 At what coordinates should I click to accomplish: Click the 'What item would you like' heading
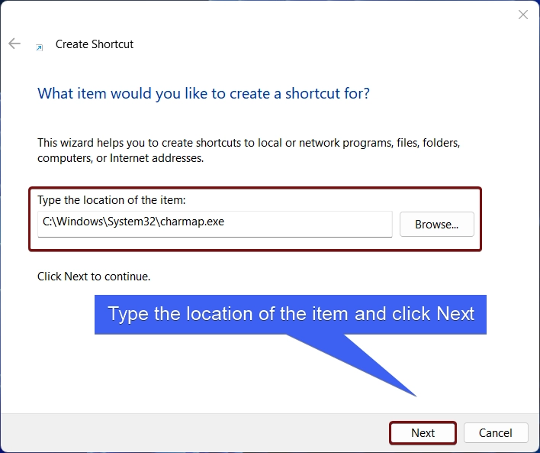pos(204,93)
